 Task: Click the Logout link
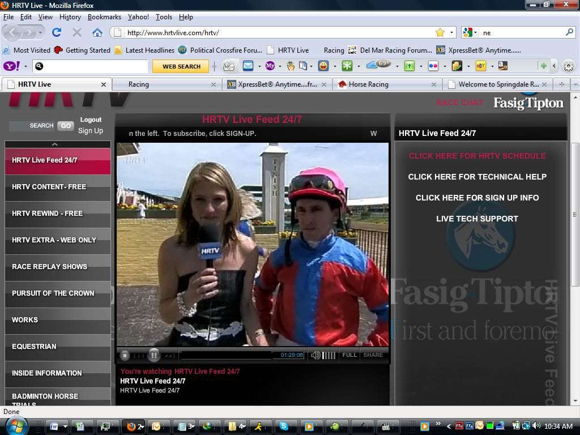point(91,120)
